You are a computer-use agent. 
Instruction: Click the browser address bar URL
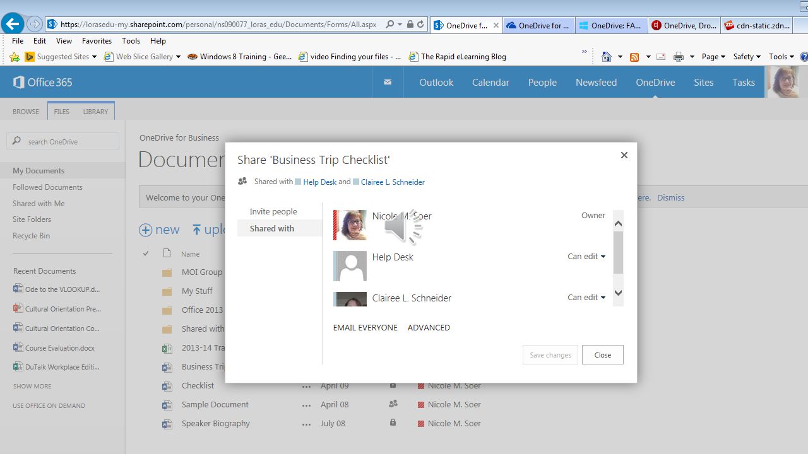218,25
